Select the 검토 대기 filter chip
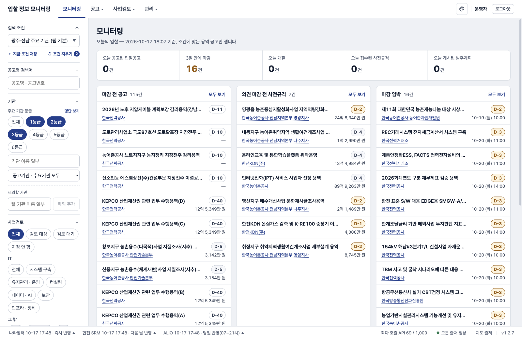Image resolution: width=522 pixels, height=339 pixels. [66, 234]
